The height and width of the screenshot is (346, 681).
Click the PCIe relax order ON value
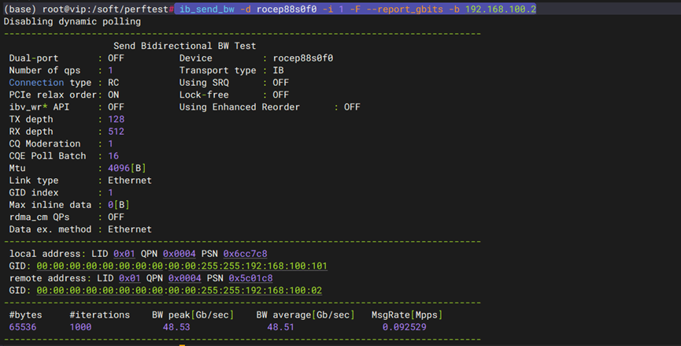point(113,95)
